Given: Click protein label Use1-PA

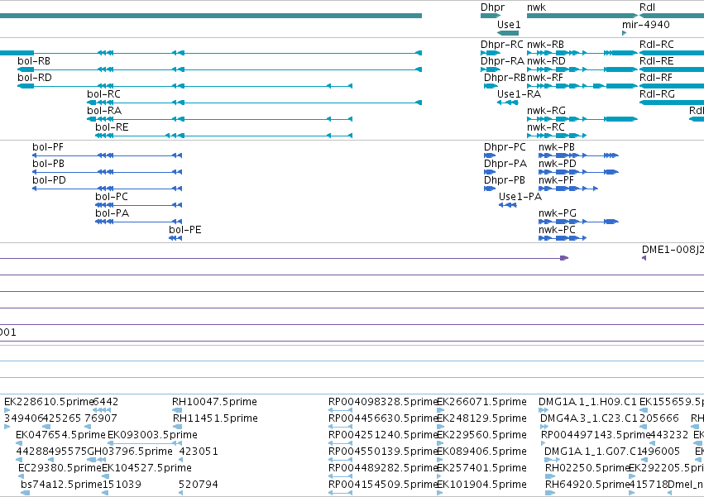Looking at the screenshot, I should point(520,197).
